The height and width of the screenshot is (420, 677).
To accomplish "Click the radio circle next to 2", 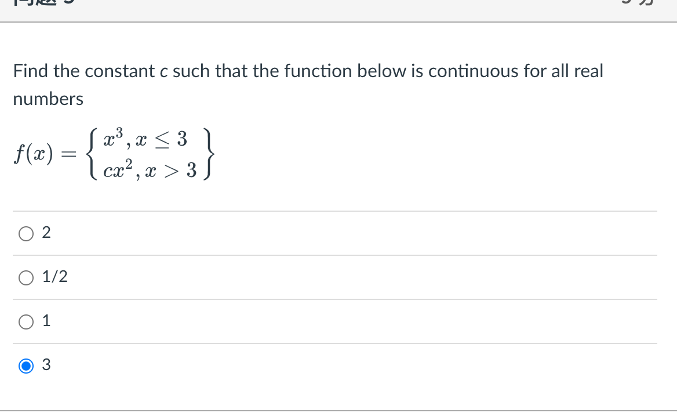I will pyautogui.click(x=26, y=233).
